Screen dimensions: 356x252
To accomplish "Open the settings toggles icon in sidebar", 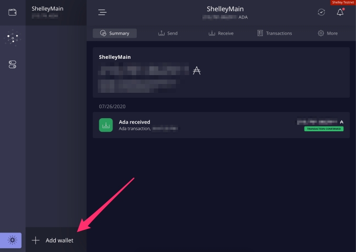I will point(13,65).
